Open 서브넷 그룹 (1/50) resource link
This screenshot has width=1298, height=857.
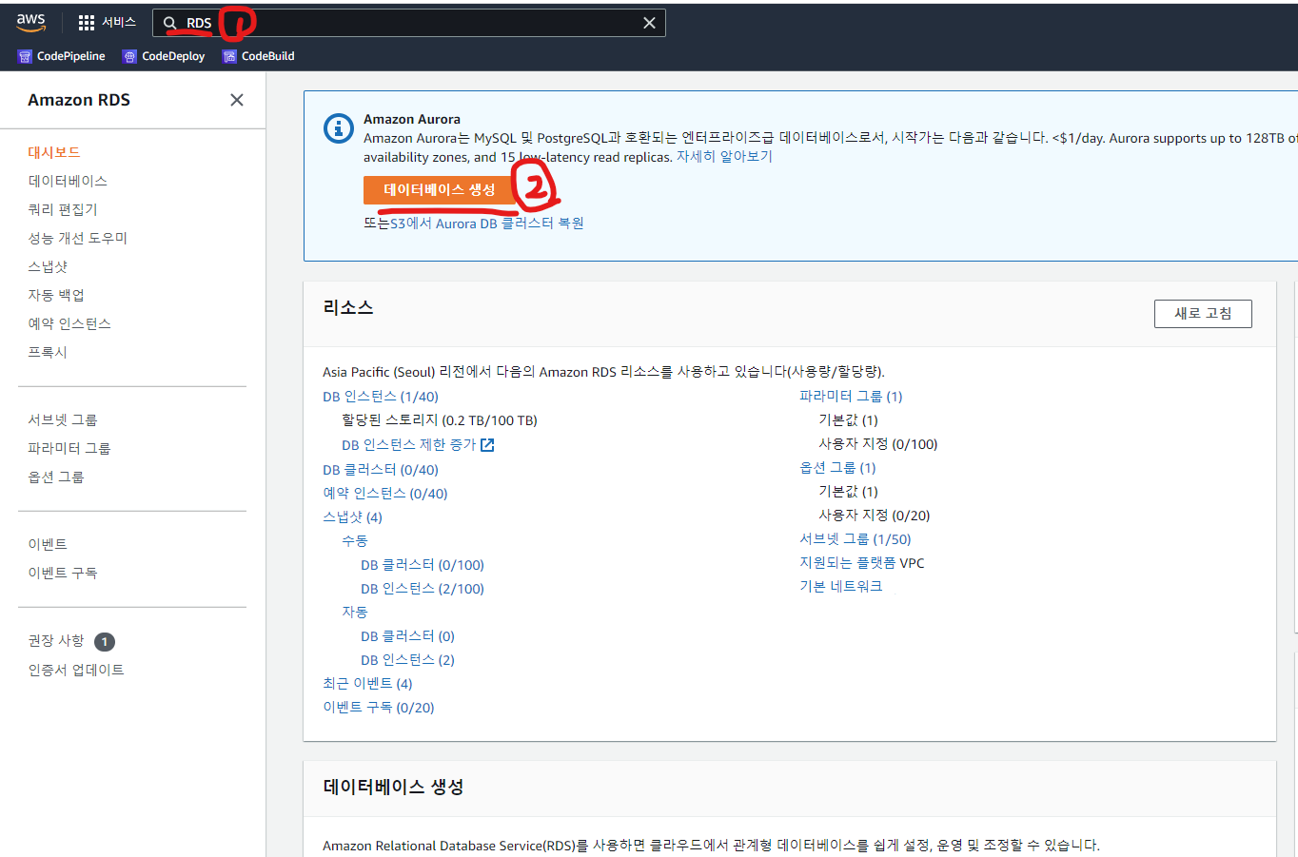855,539
